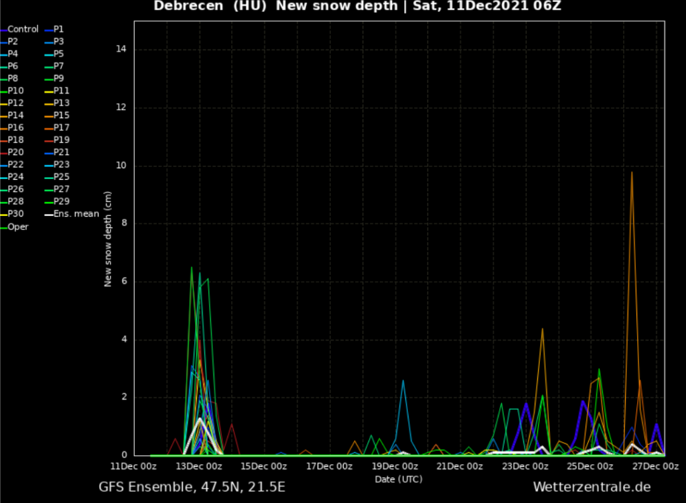
Task: Click the P10 legend label
Action: [15, 91]
